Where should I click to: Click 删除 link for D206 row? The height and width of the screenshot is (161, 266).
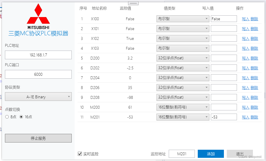click(x=254, y=88)
